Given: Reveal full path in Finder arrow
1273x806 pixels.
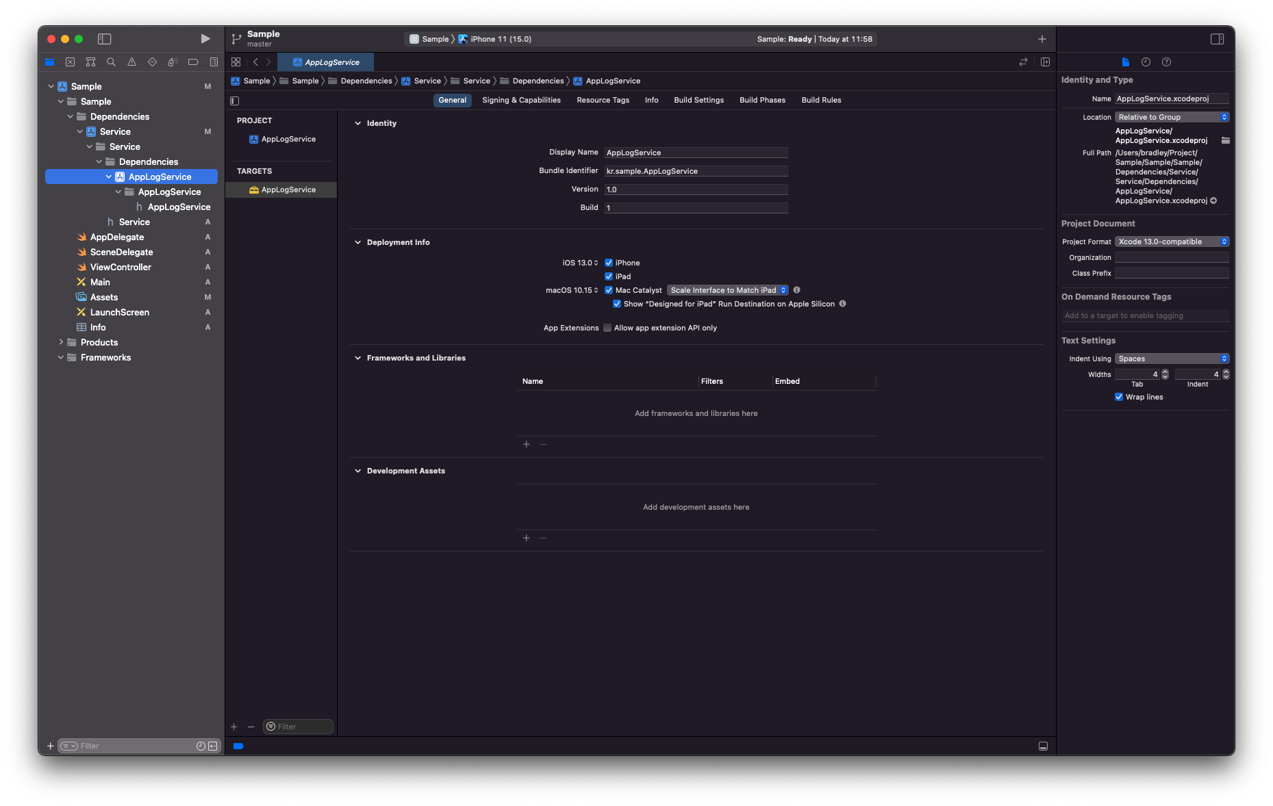Looking at the screenshot, I should coord(1213,200).
